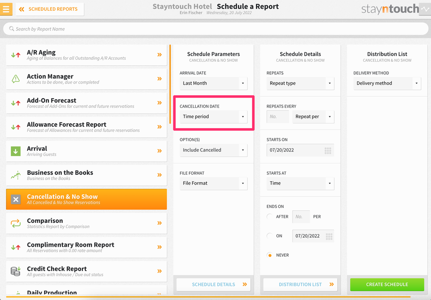The image size is (431, 300).
Task: Open the Starts At Time dropdown
Action: tap(300, 183)
